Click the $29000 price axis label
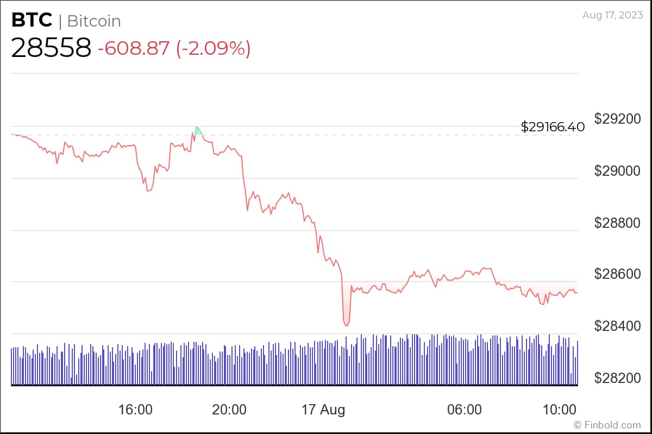 coord(618,170)
